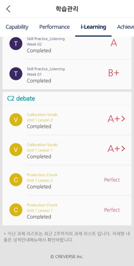Open the Achievement tab
The width and height of the screenshot is (134, 266).
(x=125, y=27)
